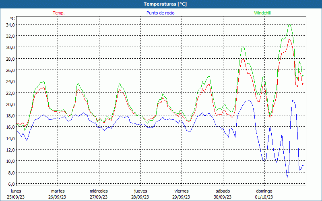
Task: Click the 'jueves' day label
Action: pyautogui.click(x=140, y=191)
